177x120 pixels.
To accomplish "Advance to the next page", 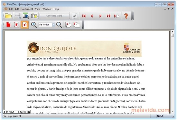I will (100, 16).
